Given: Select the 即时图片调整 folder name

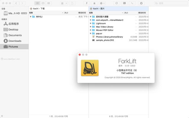Looking at the screenshot, I should pos(102,17).
